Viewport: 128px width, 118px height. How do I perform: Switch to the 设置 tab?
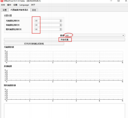tap(5, 10)
